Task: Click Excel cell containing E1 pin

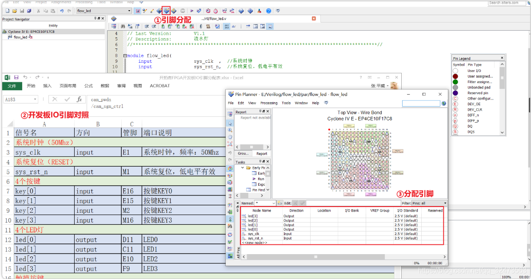Action: (x=131, y=152)
